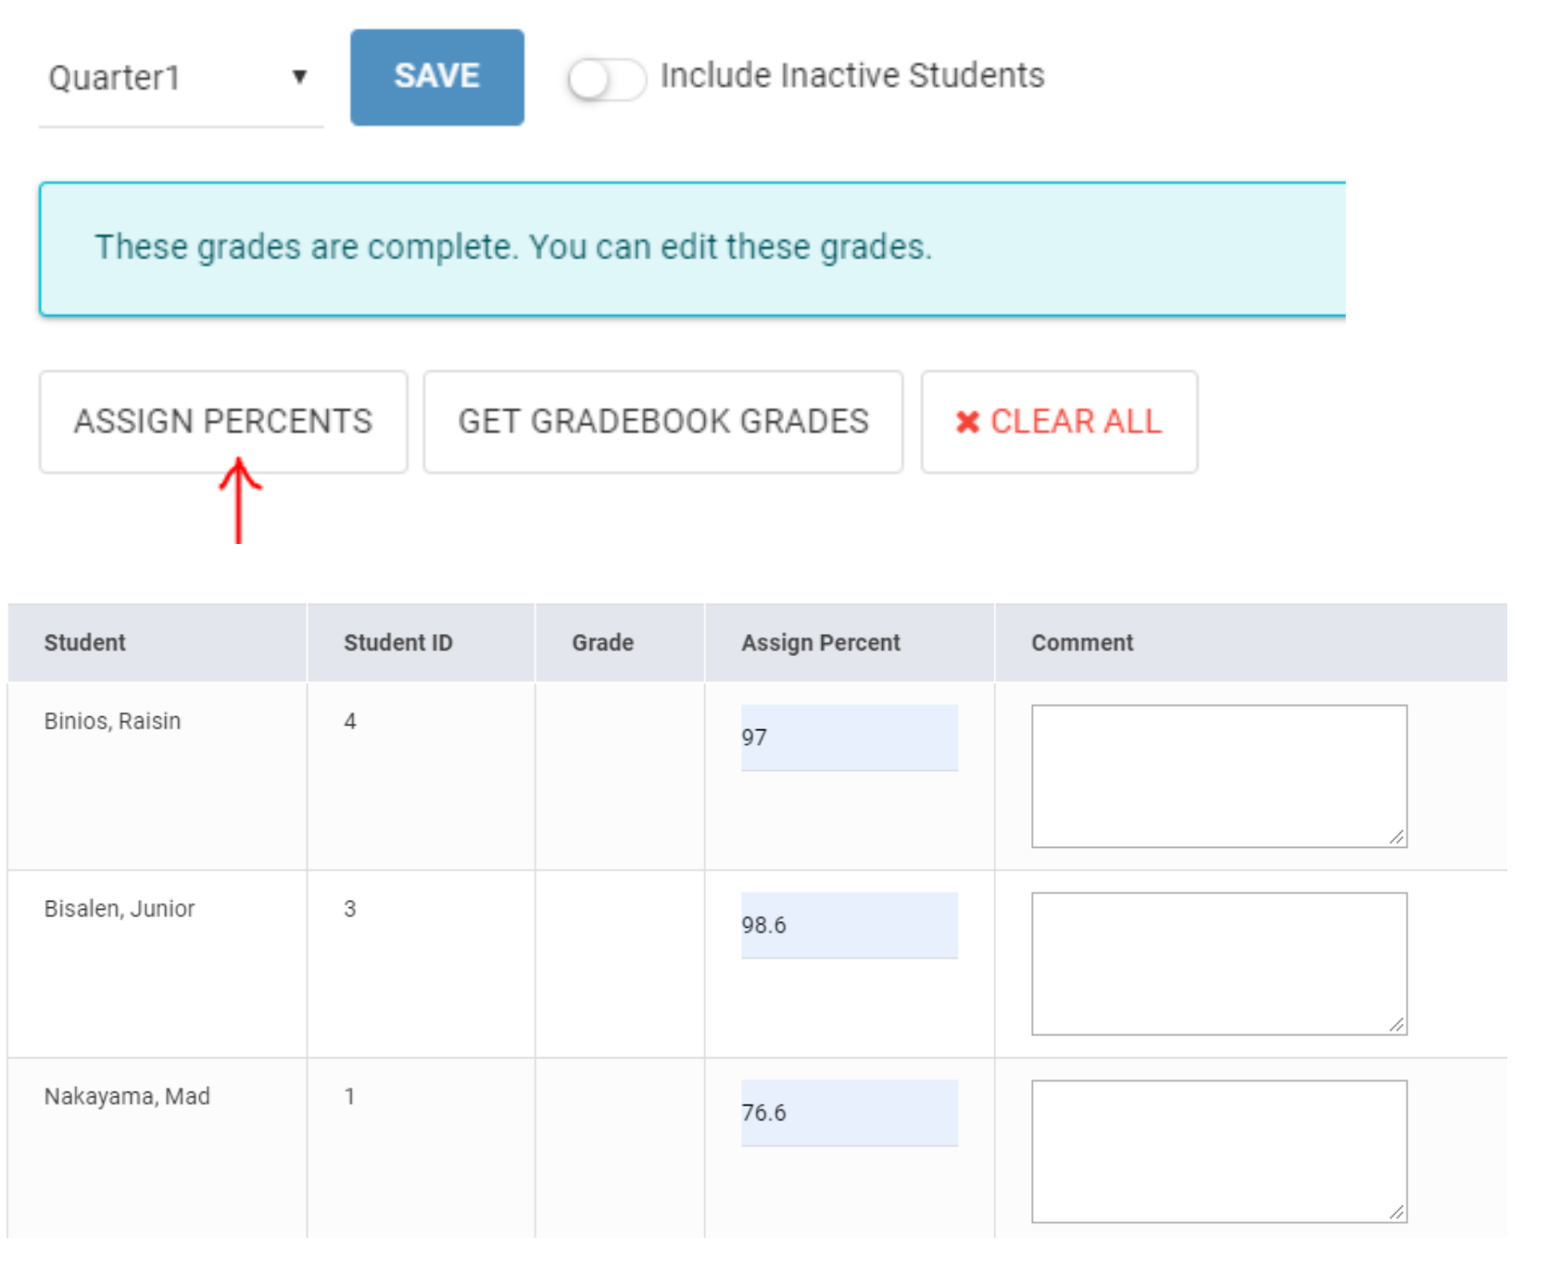Image resolution: width=1549 pixels, height=1264 pixels.
Task: Click Assign Percent field showing 76.6
Action: pyautogui.click(x=849, y=1112)
